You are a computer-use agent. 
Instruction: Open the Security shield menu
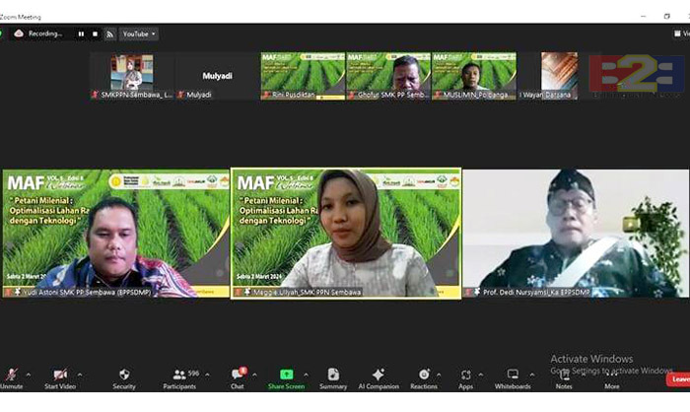124,378
